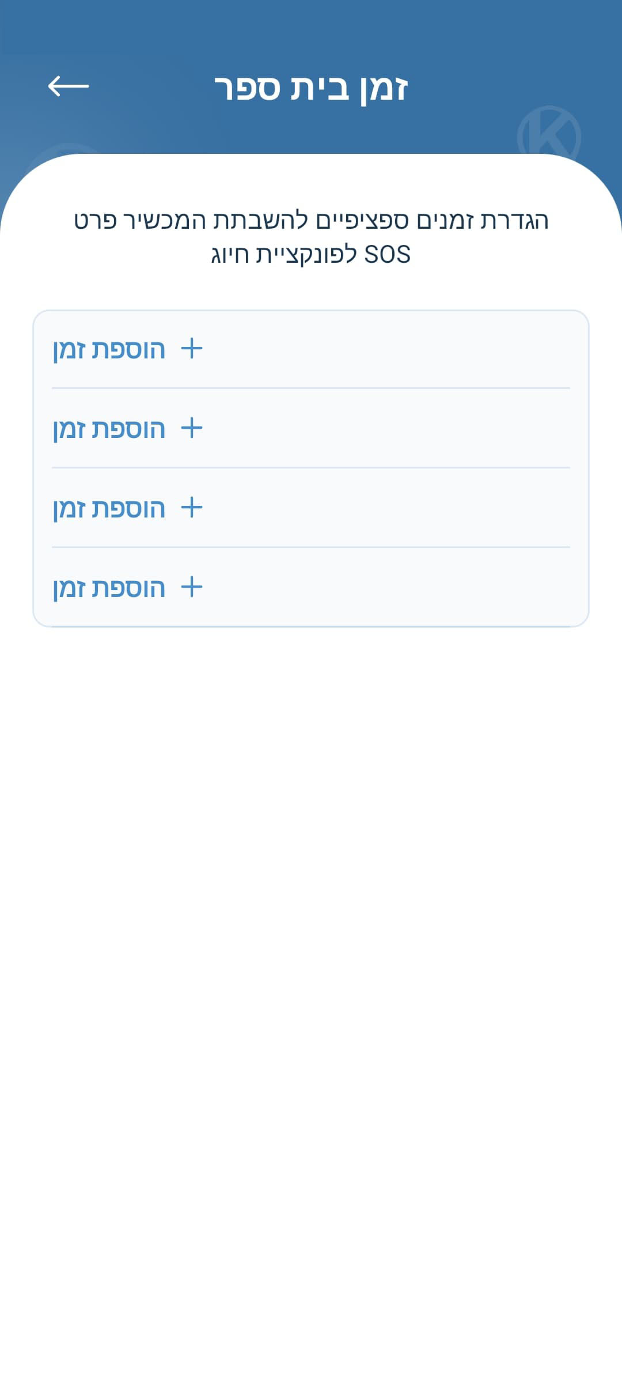This screenshot has height=1383, width=622.
Task: Click the faded circle logo at the header's left edge
Action: point(63,151)
